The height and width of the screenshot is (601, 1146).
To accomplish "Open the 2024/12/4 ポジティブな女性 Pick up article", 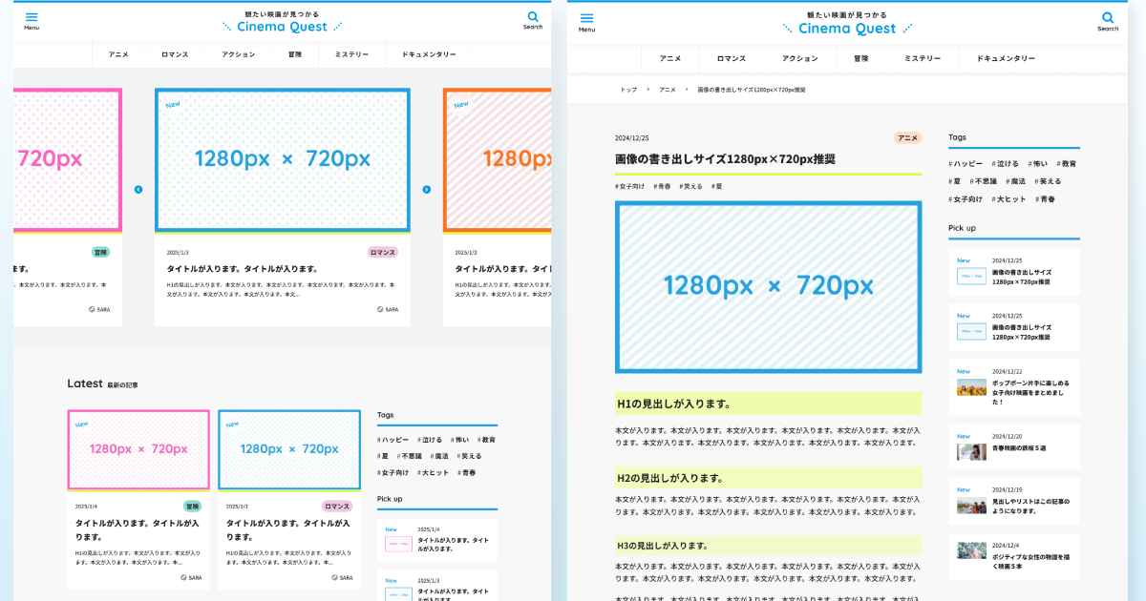I will 1014,557.
